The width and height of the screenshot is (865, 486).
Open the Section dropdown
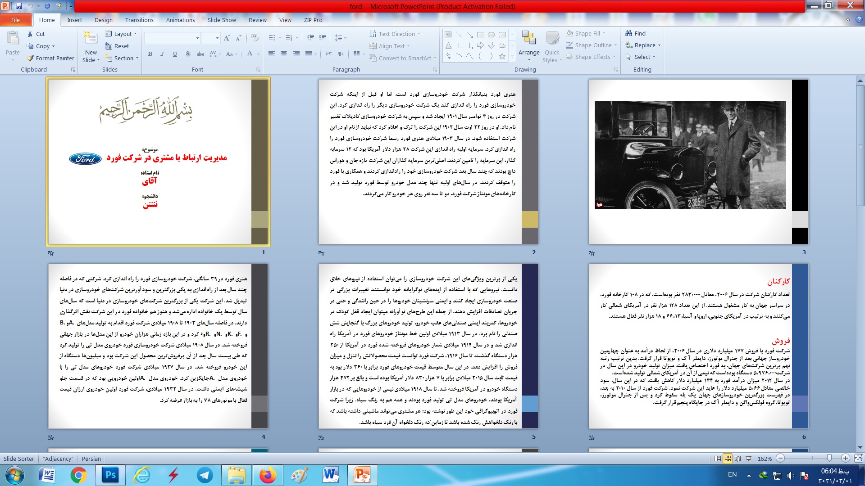point(122,58)
